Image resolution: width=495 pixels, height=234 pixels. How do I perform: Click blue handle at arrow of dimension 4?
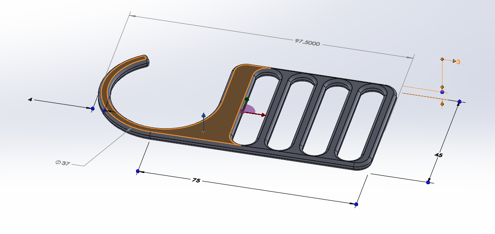[x=92, y=109]
